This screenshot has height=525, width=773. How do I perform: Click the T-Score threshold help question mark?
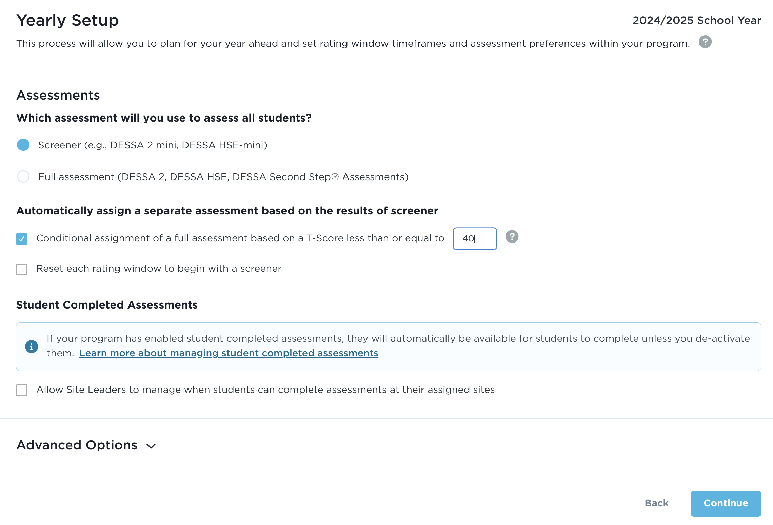tap(512, 237)
